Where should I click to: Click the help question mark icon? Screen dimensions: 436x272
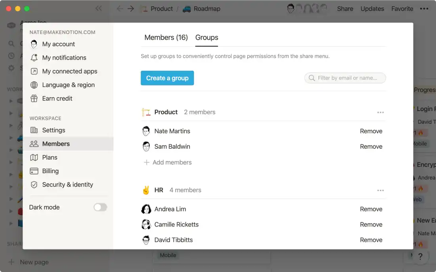pyautogui.click(x=421, y=256)
